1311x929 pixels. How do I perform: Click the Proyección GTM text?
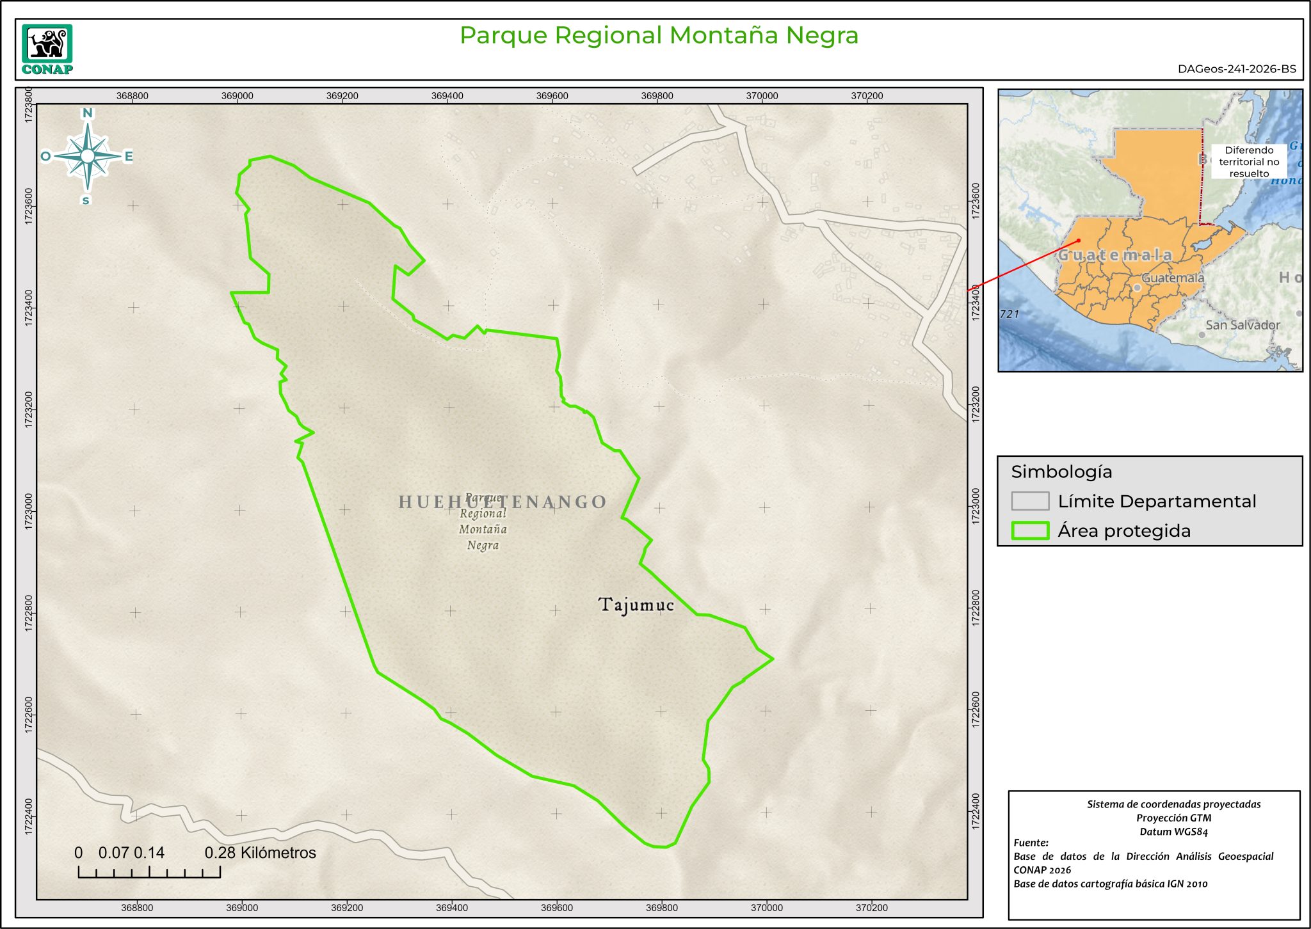tap(1173, 818)
